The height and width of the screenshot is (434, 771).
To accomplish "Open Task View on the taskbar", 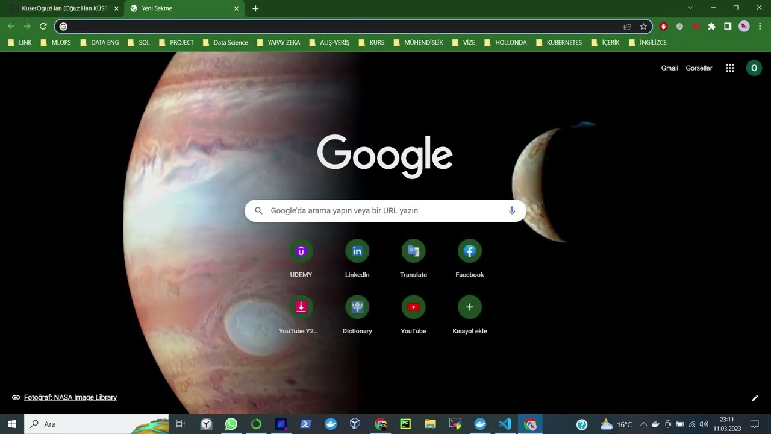I will pyautogui.click(x=180, y=424).
